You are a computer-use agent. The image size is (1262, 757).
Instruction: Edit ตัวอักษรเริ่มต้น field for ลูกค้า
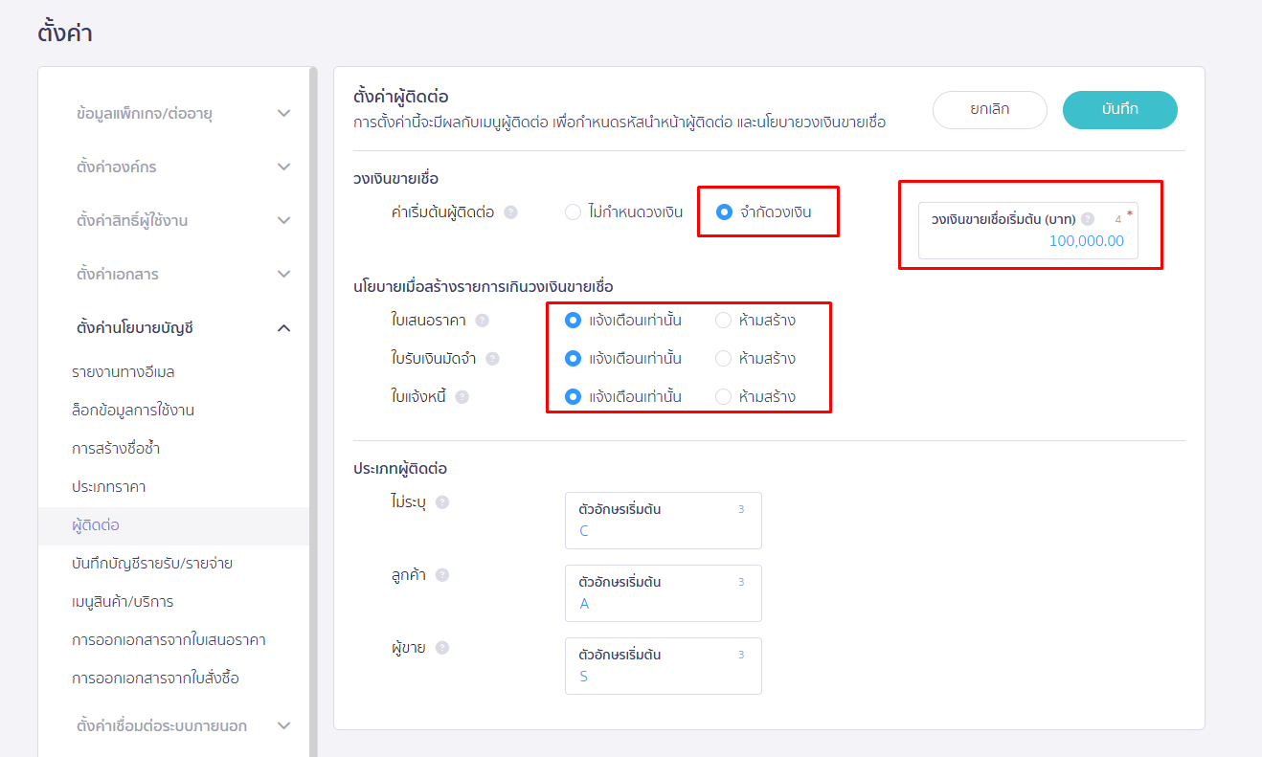[x=664, y=593]
